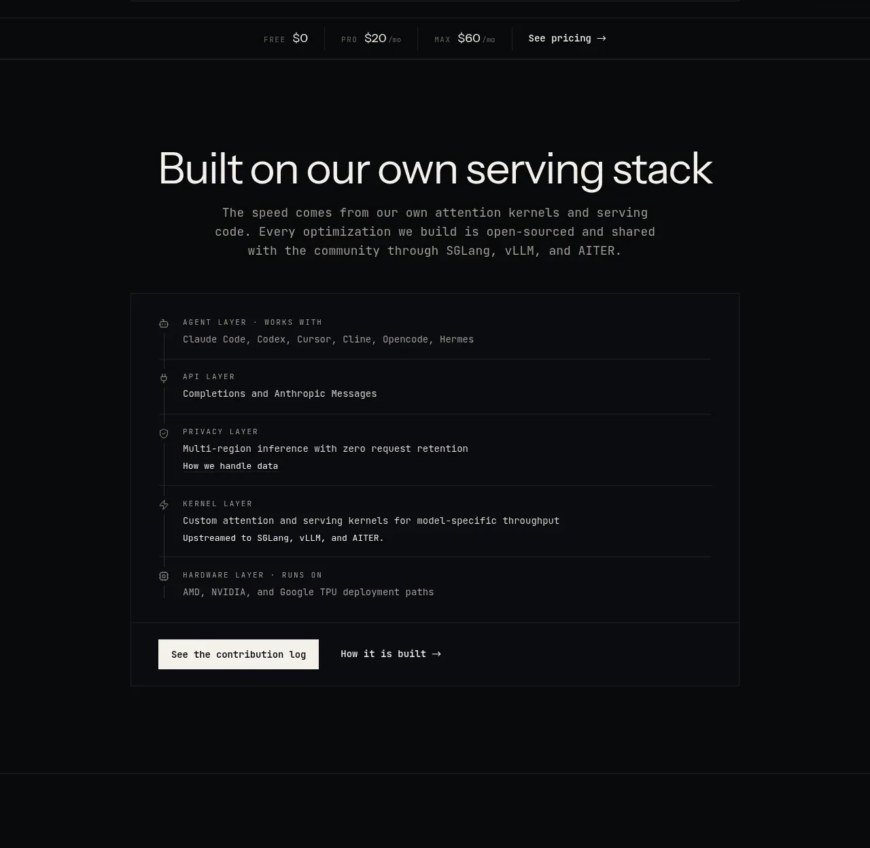The image size is (870, 848).
Task: Click the API Layer plug icon
Action: click(x=164, y=378)
